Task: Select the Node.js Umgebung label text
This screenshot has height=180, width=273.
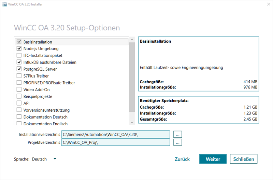Action: click(x=41, y=49)
